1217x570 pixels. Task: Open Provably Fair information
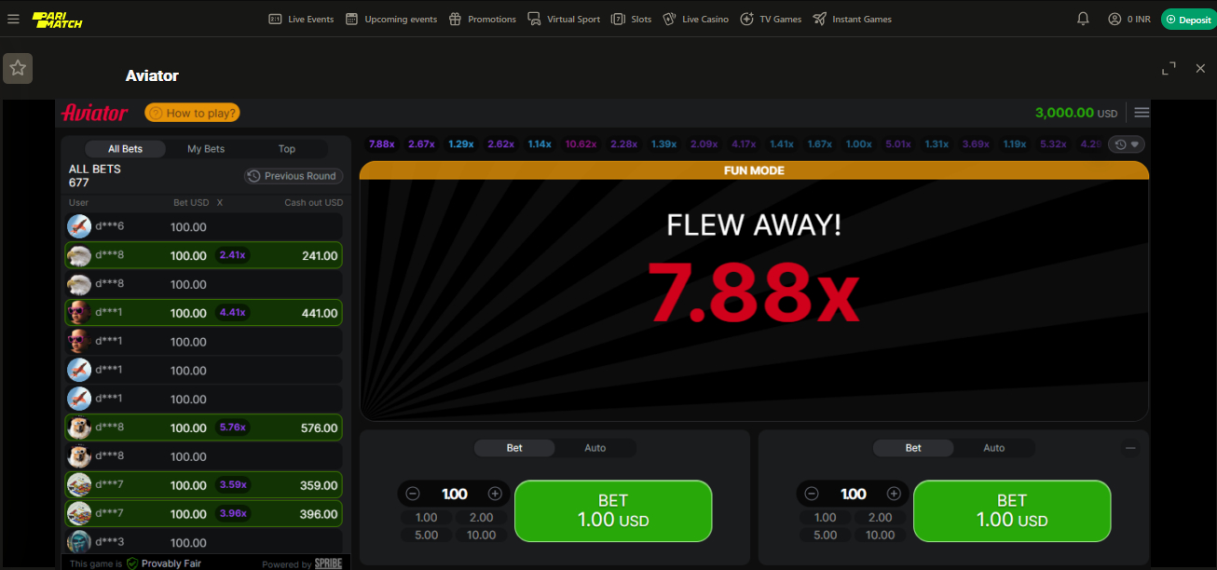163,563
